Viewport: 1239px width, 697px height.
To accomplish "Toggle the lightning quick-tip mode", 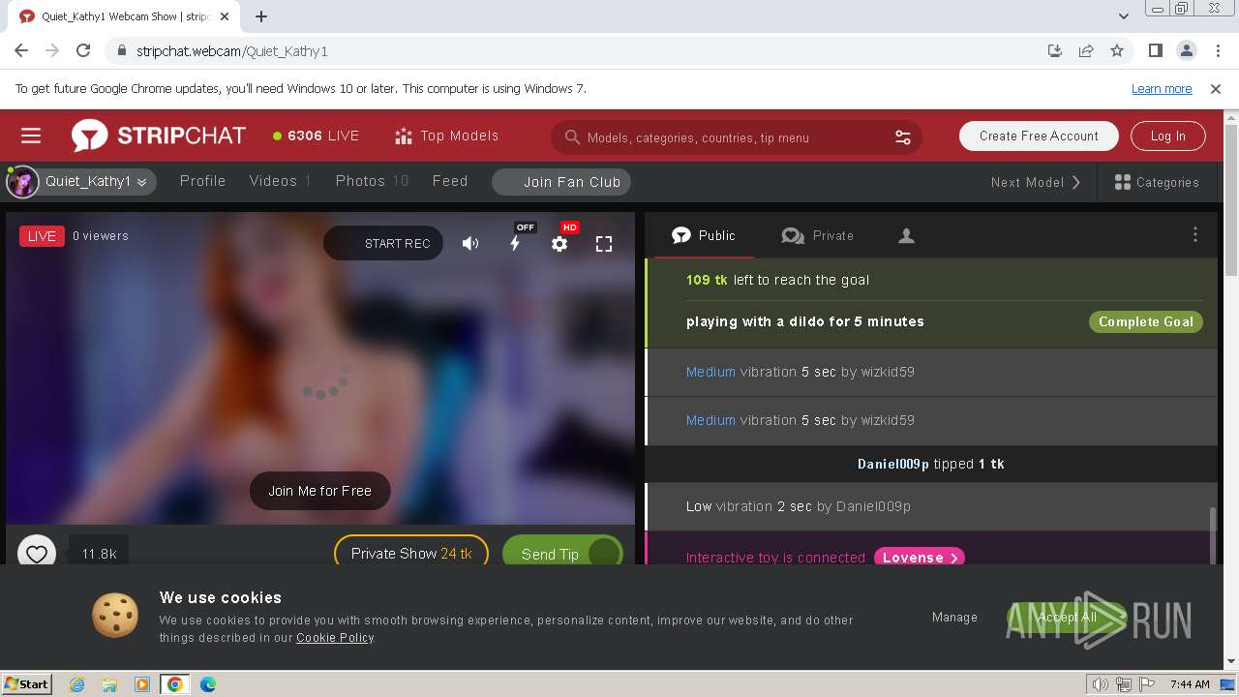I will click(x=516, y=243).
